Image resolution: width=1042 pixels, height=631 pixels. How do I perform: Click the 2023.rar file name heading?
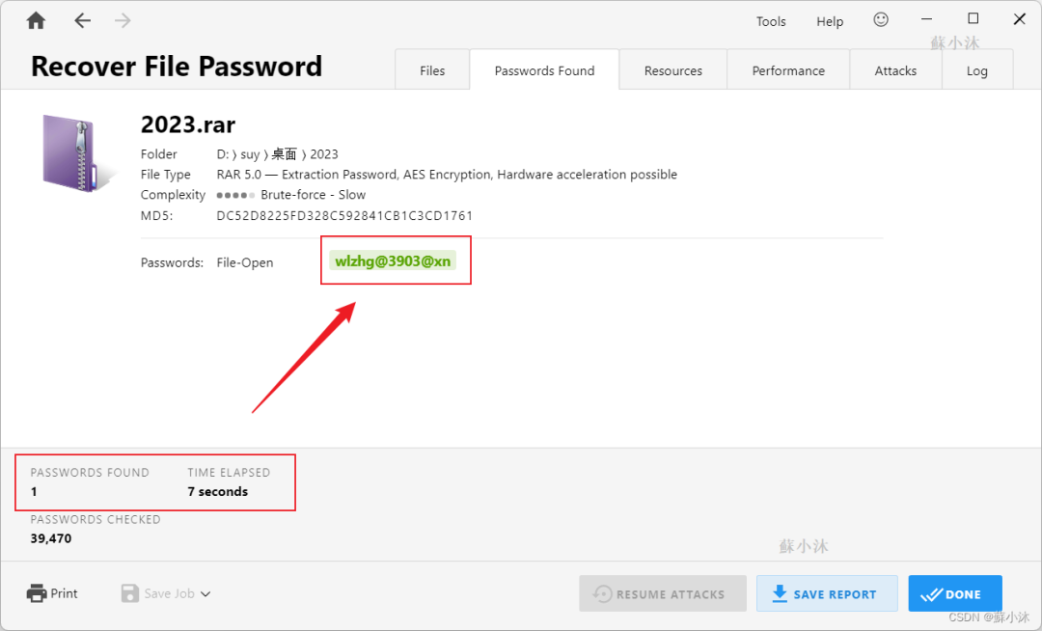tap(188, 124)
